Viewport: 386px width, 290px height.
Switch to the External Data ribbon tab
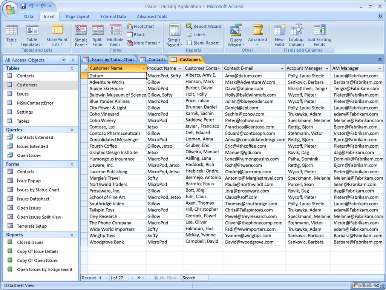pos(113,16)
